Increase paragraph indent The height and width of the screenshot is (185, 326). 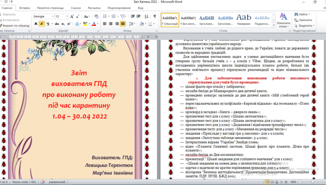click(138, 16)
